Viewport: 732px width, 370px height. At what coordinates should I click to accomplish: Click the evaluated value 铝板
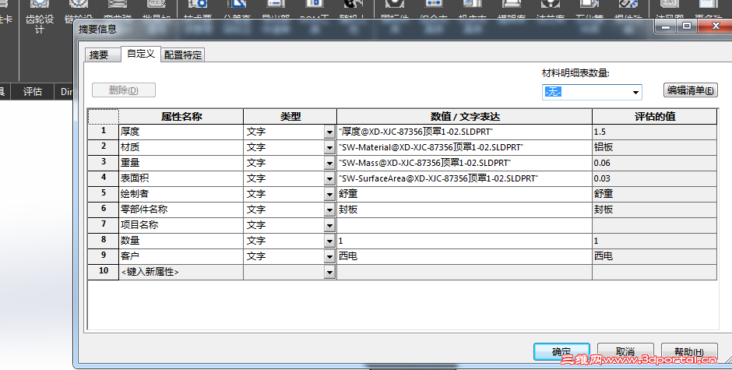[x=654, y=147]
